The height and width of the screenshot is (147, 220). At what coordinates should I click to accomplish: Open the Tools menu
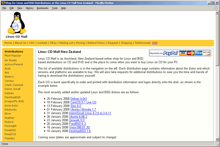click(55, 8)
